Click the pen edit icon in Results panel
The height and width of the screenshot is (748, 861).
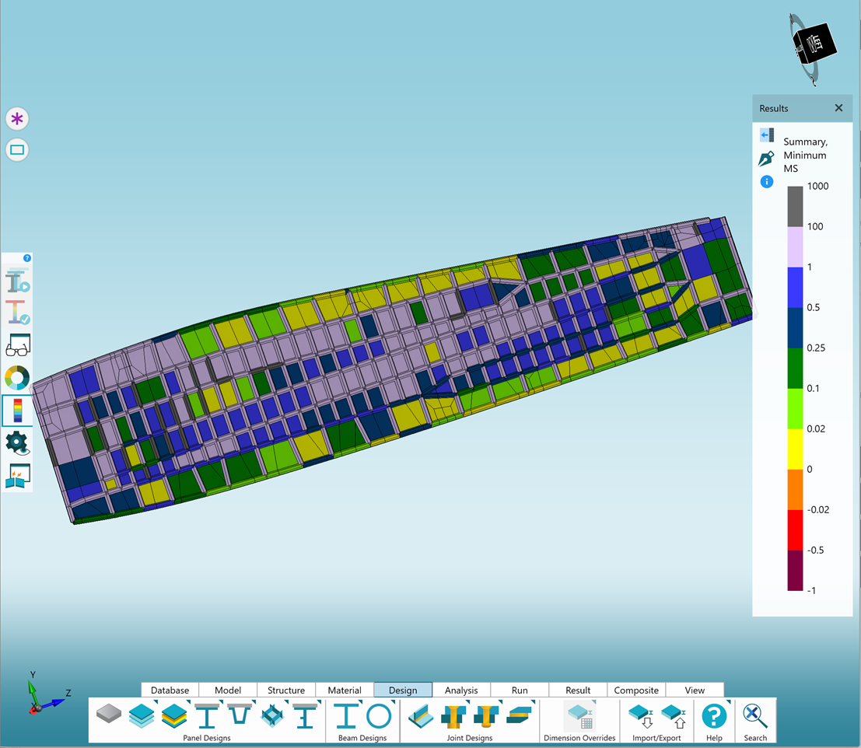767,159
